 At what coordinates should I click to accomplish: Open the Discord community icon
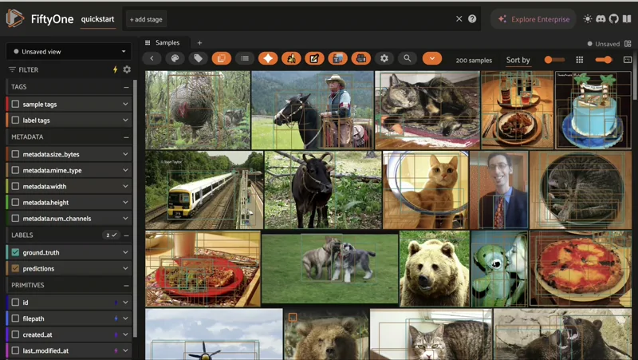tap(601, 18)
